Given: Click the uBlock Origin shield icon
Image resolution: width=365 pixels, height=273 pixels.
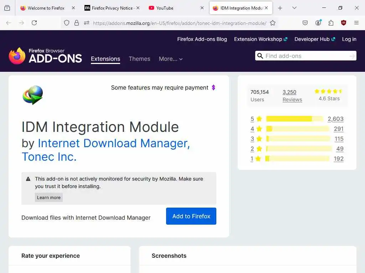Looking at the screenshot, I should [x=344, y=23].
